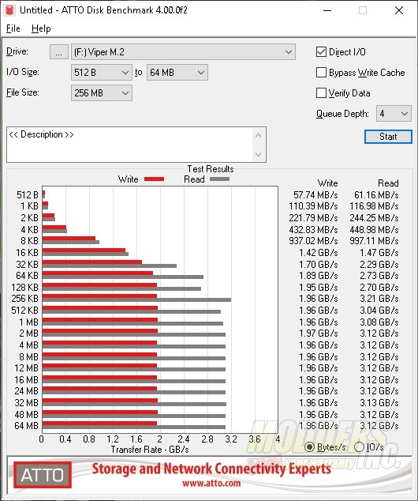
Task: Toggle the Direct I/O checkbox
Action: tap(321, 52)
